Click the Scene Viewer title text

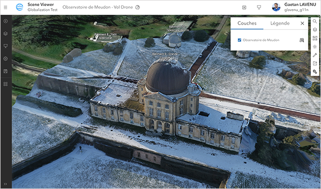(41, 5)
